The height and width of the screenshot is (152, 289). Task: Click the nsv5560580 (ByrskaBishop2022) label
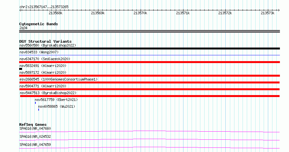click(48, 45)
